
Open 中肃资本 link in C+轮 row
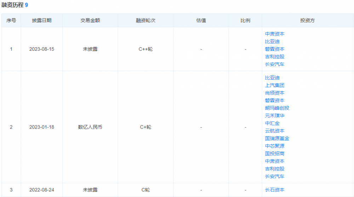(275, 161)
